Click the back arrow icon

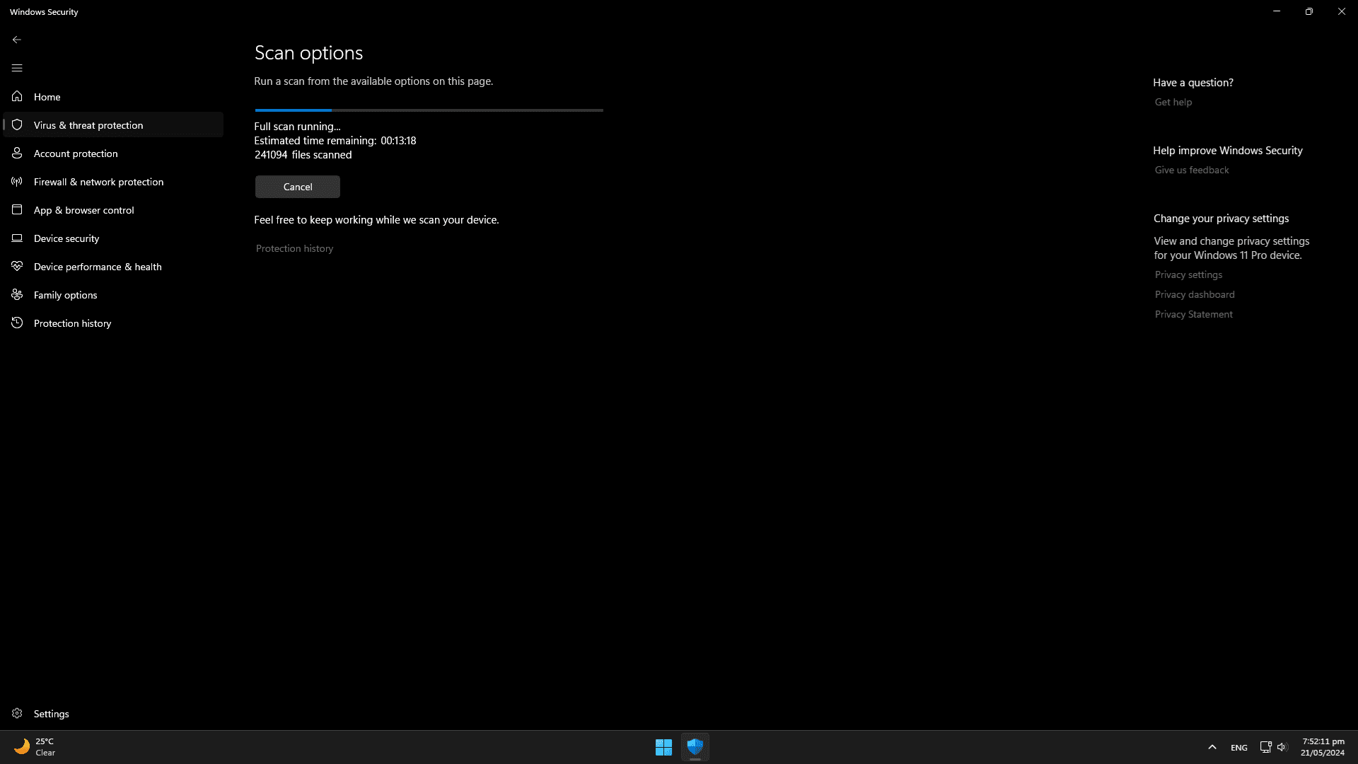click(17, 40)
